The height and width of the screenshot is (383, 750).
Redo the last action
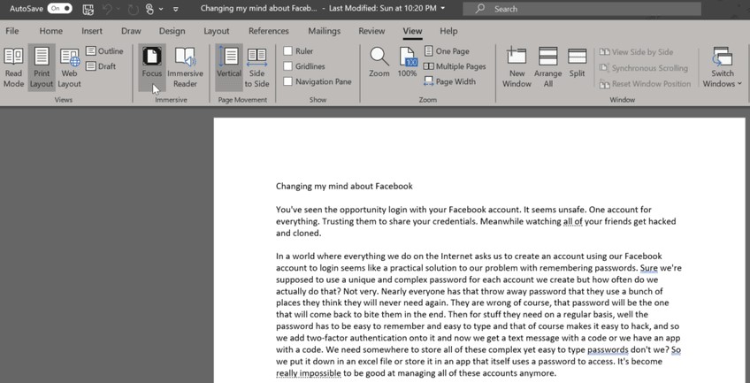coord(133,9)
